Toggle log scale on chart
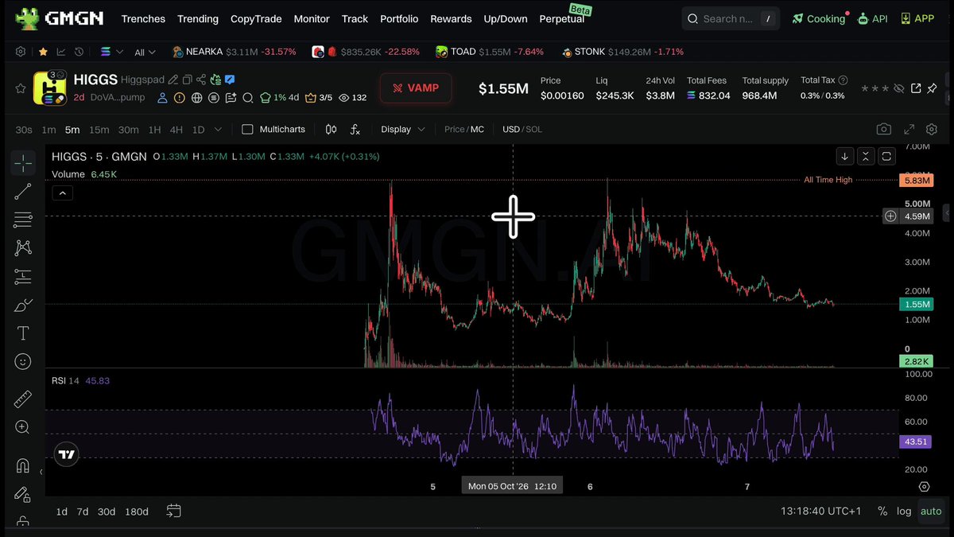Image resolution: width=954 pixels, height=537 pixels. 904,511
